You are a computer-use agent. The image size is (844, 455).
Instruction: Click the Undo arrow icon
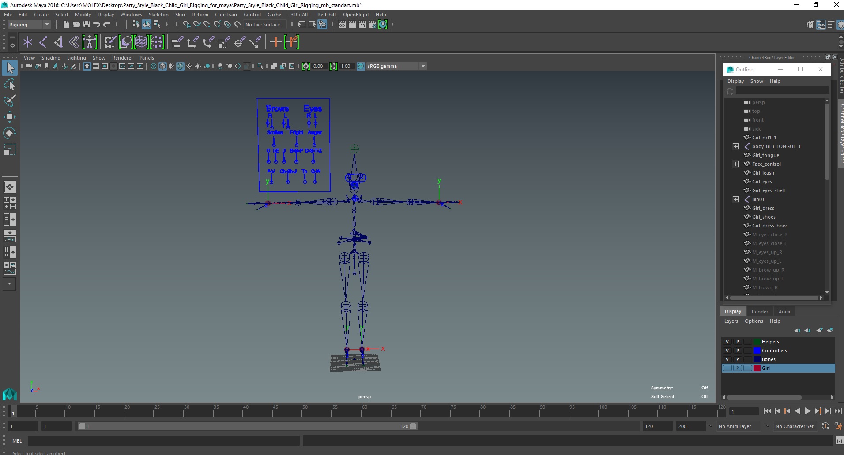[x=97, y=25]
